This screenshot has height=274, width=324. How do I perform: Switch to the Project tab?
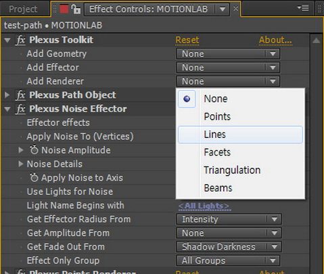[23, 9]
